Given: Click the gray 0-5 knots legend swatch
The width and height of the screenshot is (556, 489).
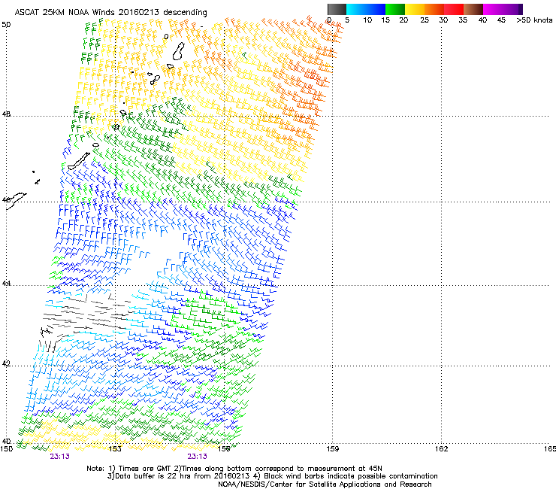Looking at the screenshot, I should [337, 9].
